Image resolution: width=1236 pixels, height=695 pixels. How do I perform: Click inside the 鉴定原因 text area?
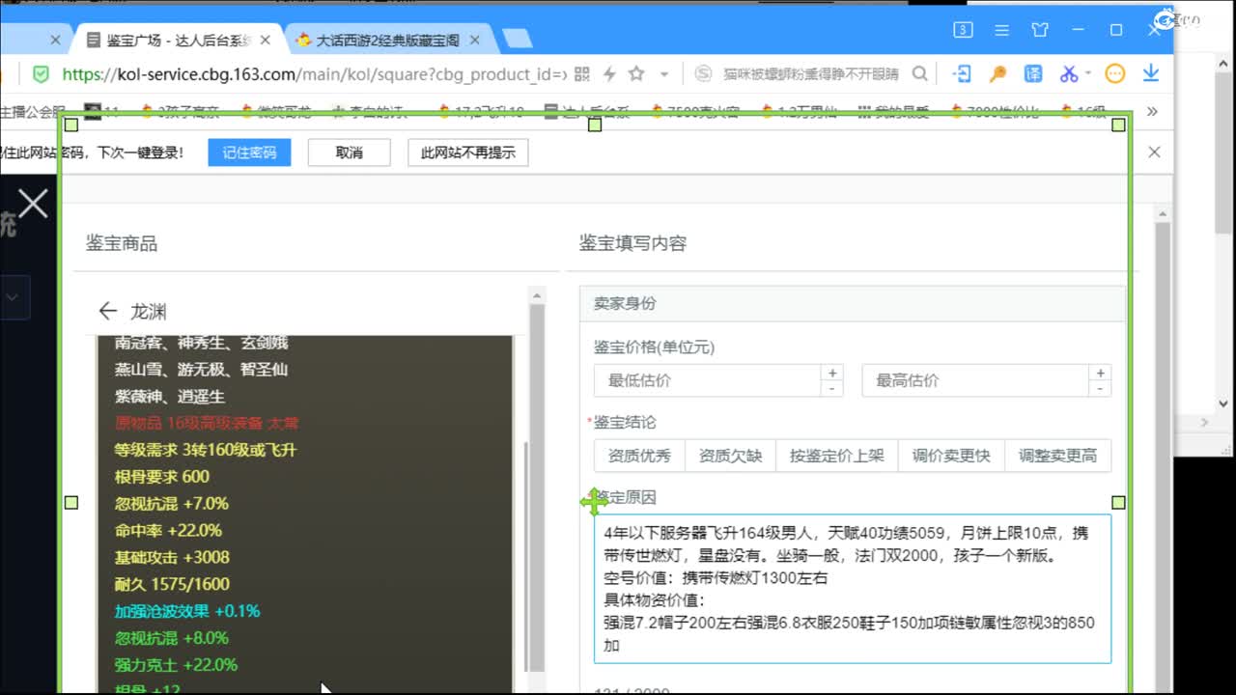(x=853, y=589)
